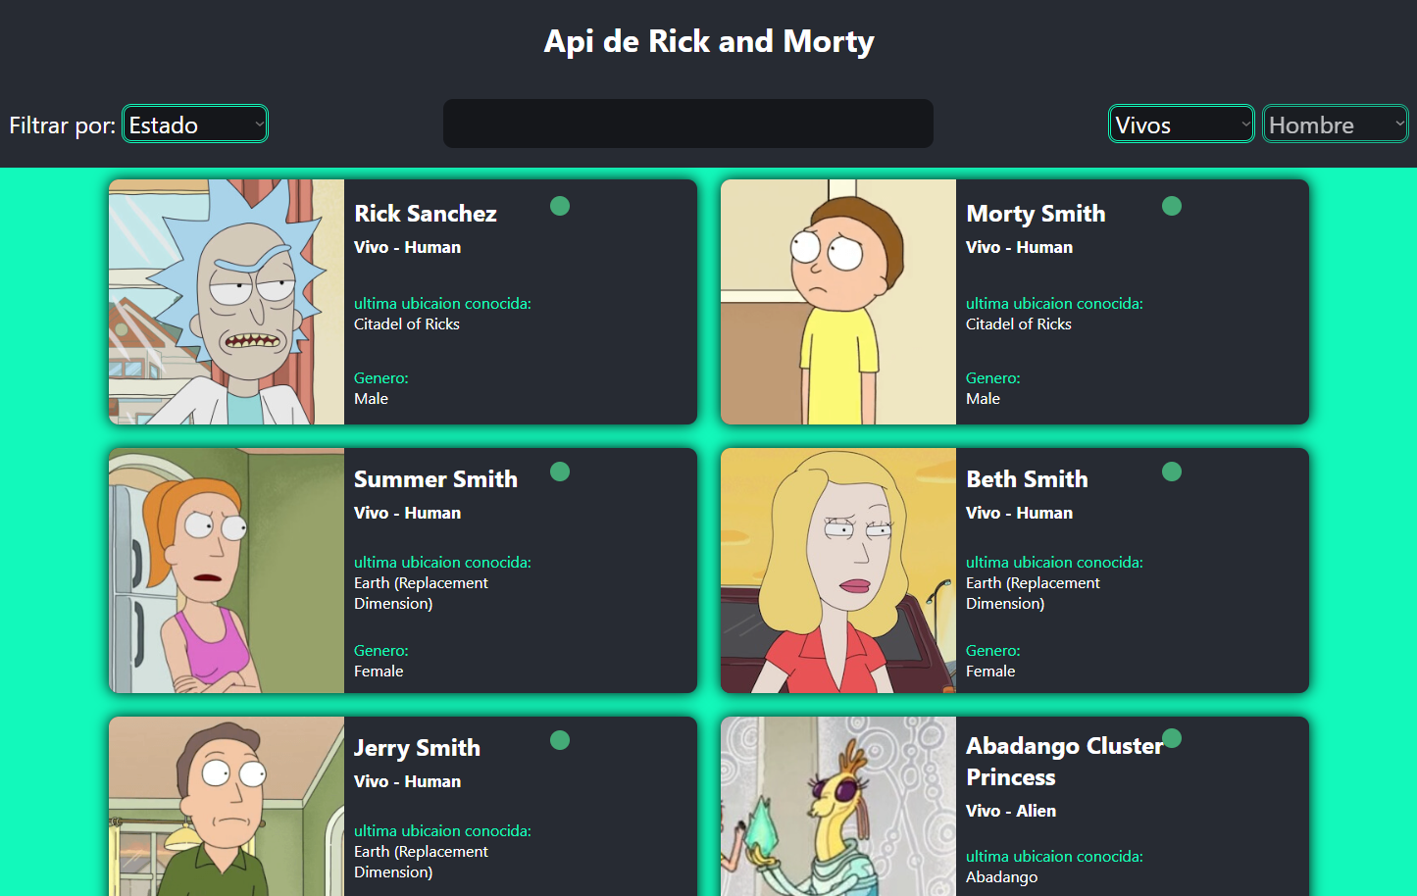Click Rick Sanchez's portrait image
The width and height of the screenshot is (1417, 896).
click(226, 302)
